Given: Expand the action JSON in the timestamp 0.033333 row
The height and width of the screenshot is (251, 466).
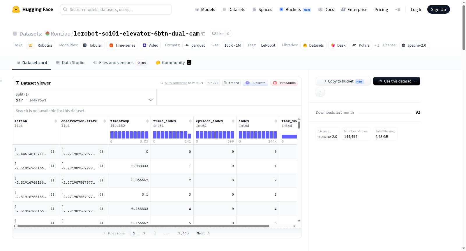Looking at the screenshot, I should click(x=52, y=166).
